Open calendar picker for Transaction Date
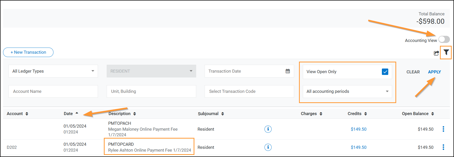The width and height of the screenshot is (454, 157). coord(288,71)
